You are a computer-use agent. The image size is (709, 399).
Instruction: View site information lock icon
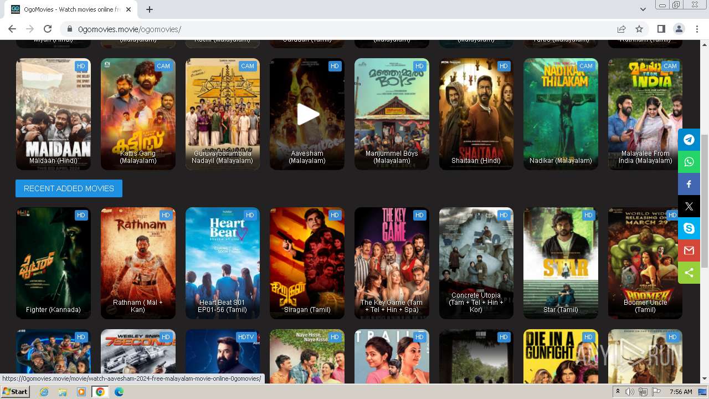pos(70,29)
